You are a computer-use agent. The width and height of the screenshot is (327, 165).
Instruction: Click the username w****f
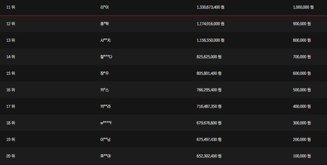106,123
